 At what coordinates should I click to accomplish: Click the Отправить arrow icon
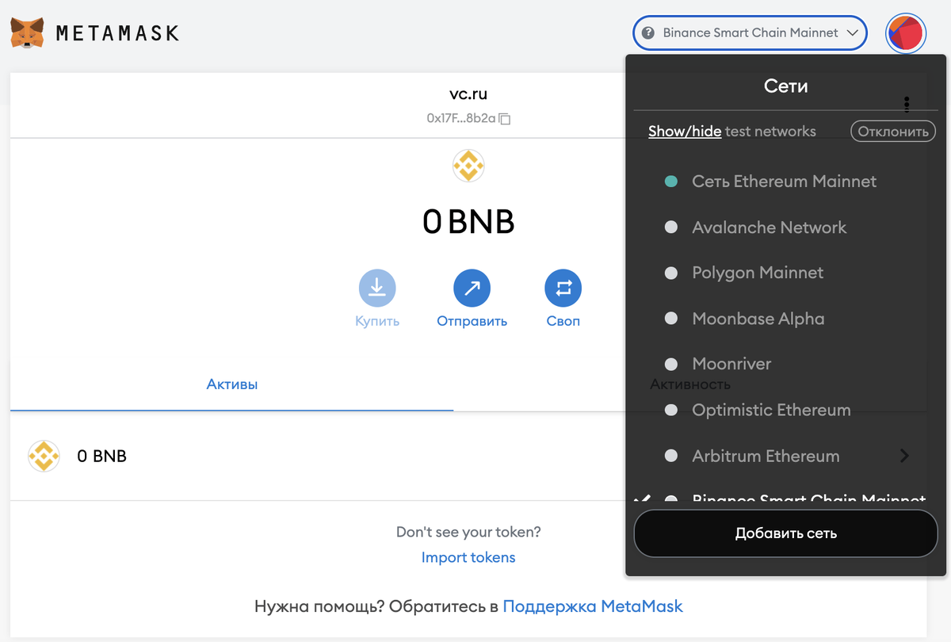472,289
